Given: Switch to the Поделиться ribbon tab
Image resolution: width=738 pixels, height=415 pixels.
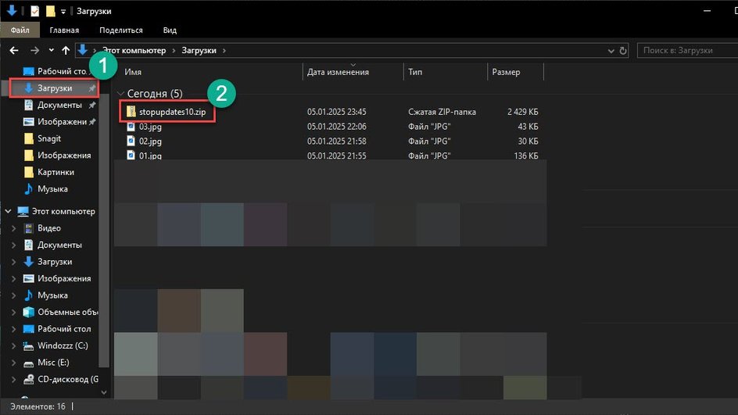Looking at the screenshot, I should coord(121,30).
